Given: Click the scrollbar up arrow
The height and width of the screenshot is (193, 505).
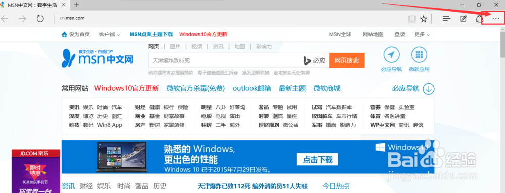Looking at the screenshot, I should 502,29.
